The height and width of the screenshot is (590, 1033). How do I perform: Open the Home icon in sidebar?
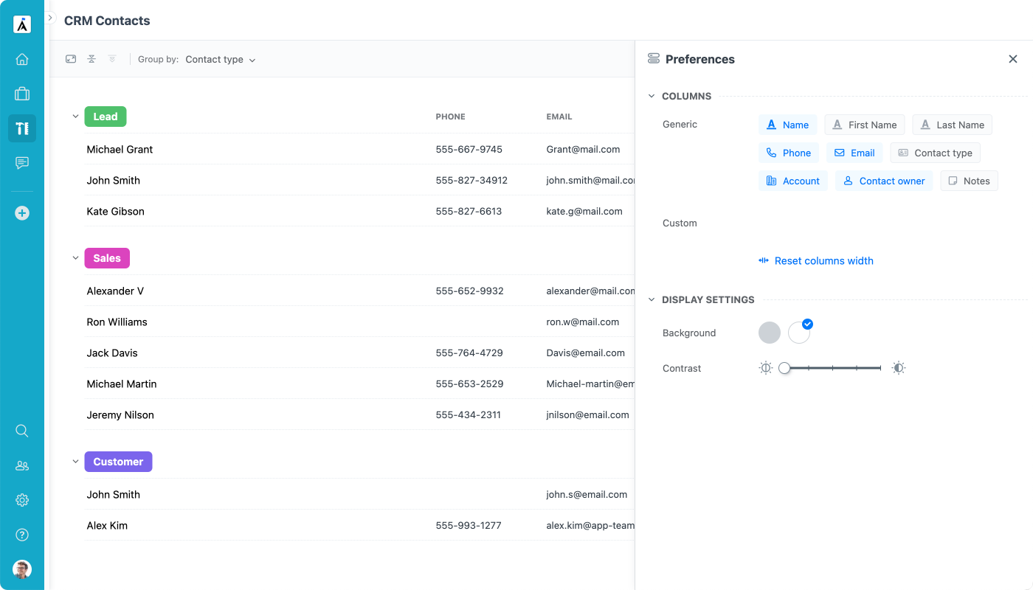click(22, 59)
